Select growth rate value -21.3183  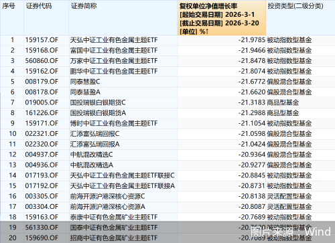pyautogui.click(x=252, y=102)
